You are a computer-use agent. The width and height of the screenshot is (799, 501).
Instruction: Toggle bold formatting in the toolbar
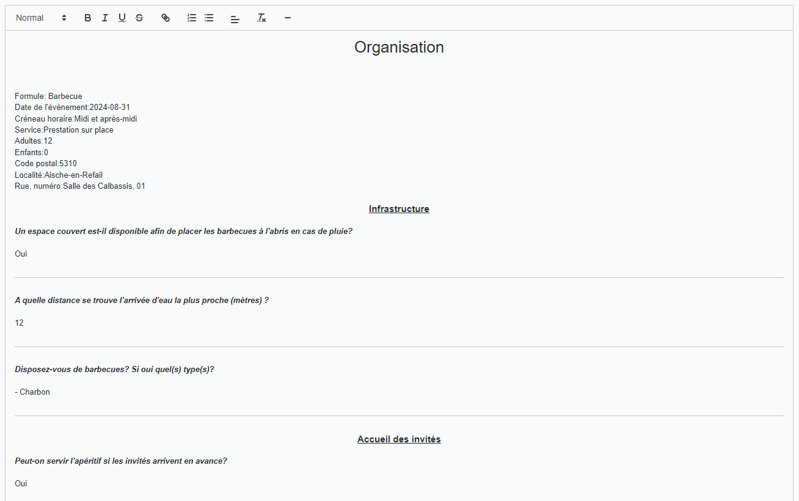87,18
